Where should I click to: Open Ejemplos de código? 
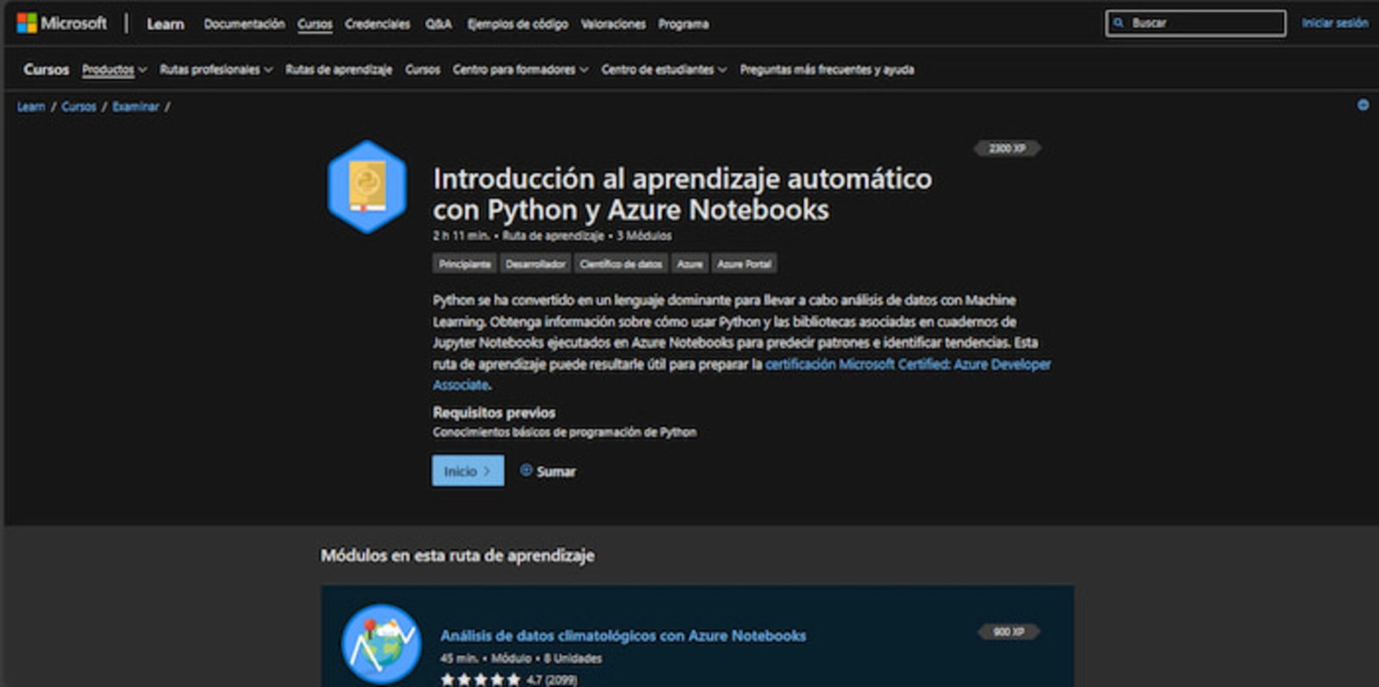coord(517,24)
